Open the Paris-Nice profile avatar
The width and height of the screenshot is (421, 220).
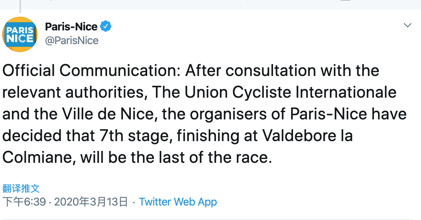20,34
